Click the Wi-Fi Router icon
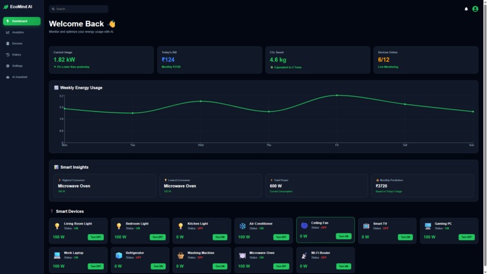The image size is (487, 274). [304, 255]
